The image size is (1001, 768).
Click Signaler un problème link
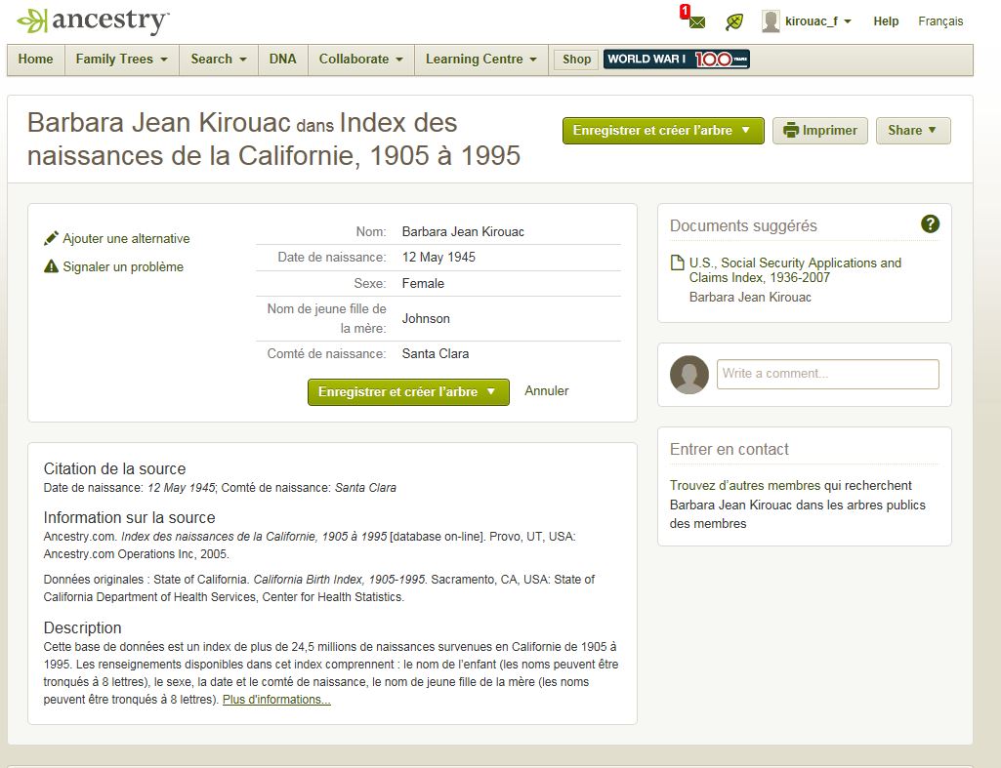pyautogui.click(x=123, y=266)
